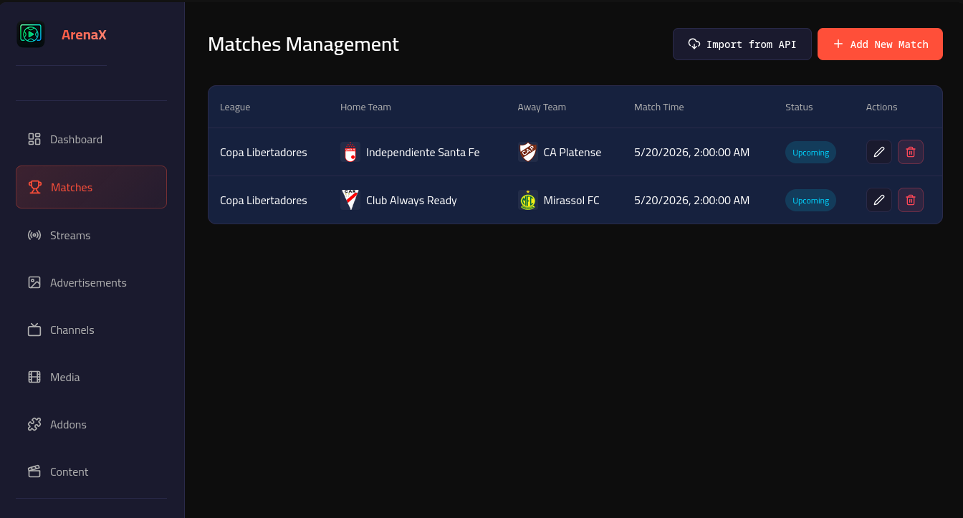Click Upcoming status in Santa Fe row
This screenshot has width=963, height=518.
pos(810,152)
